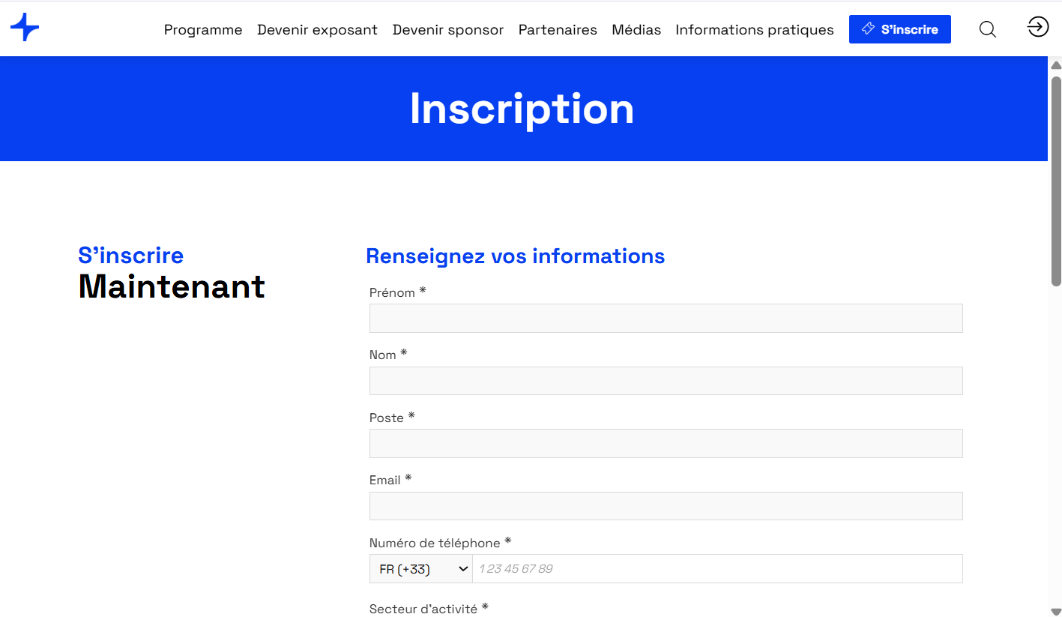Click the blue star logo

25,27
